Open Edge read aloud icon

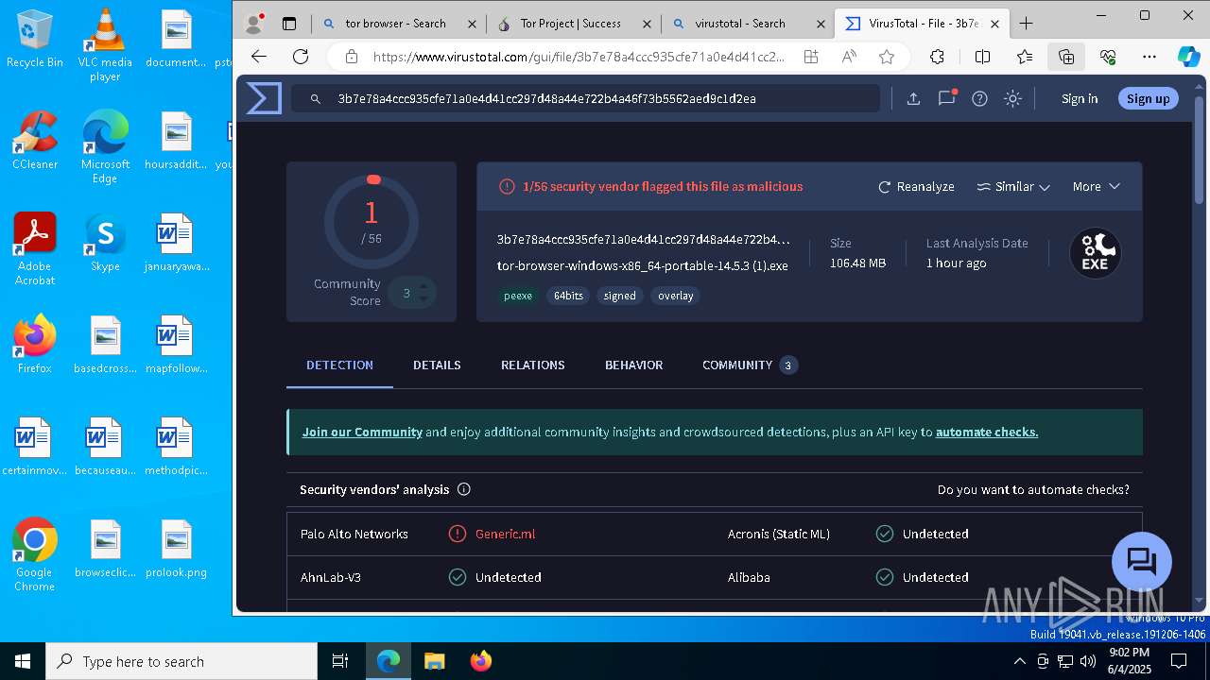(849, 57)
